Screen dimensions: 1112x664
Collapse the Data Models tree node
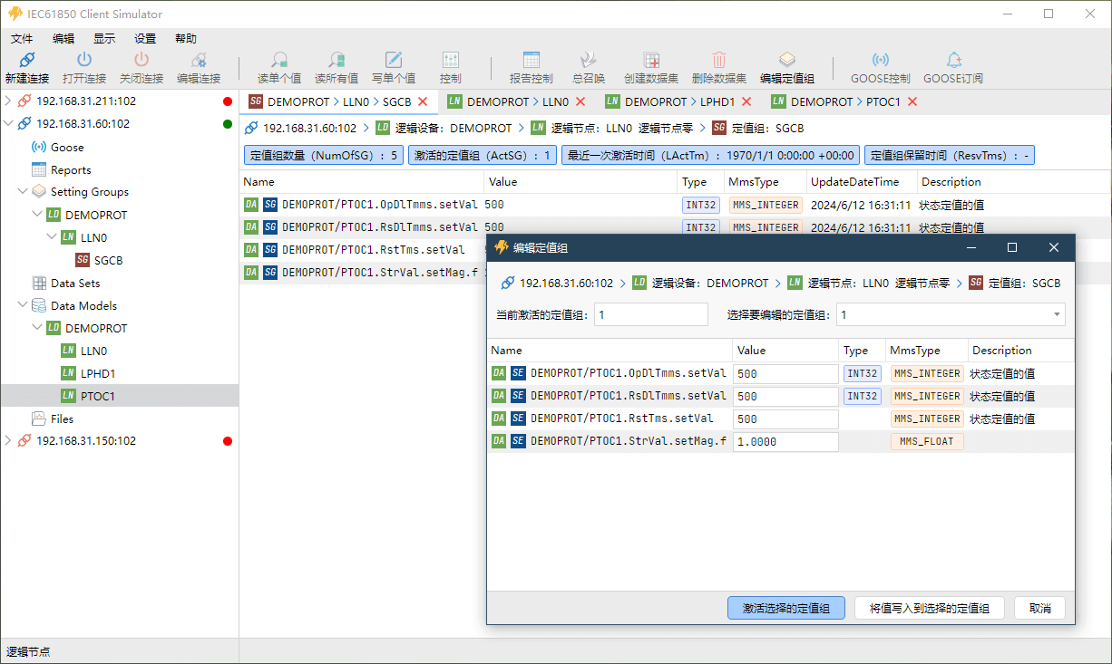coord(23,306)
